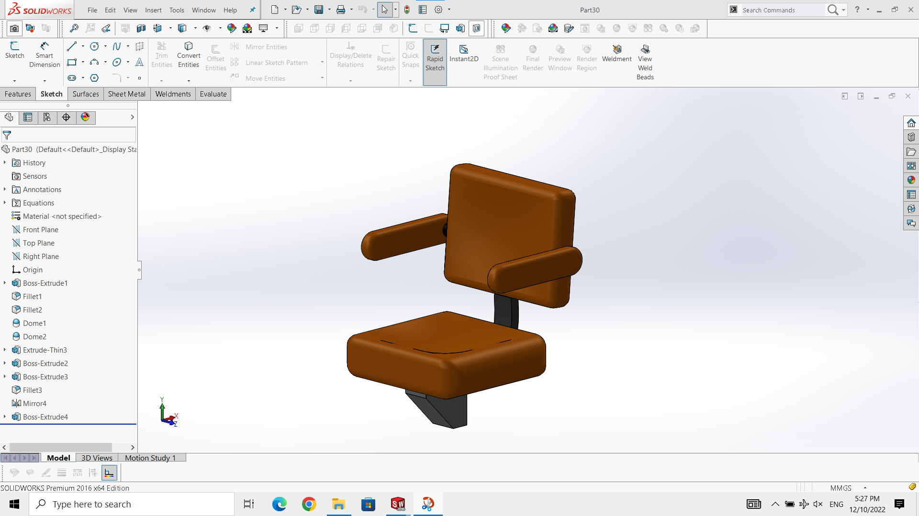Toggle Instant2D mode

[x=464, y=53]
